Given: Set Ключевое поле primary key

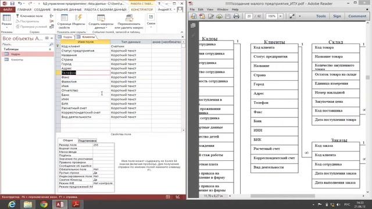Looking at the screenshot, I should [x=30, y=16].
